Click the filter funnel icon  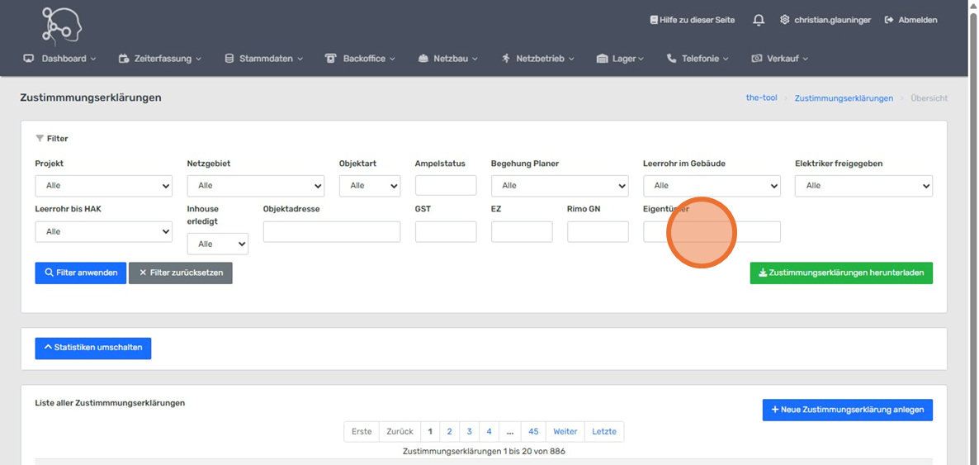pos(40,139)
